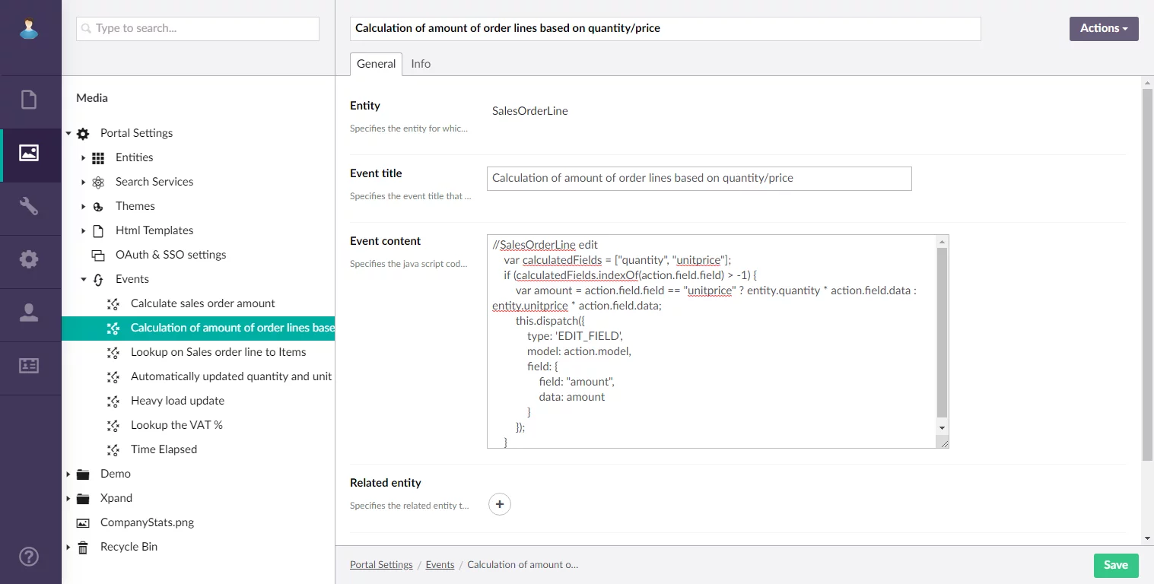
Task: Expand the Entities tree node
Action: (x=83, y=157)
